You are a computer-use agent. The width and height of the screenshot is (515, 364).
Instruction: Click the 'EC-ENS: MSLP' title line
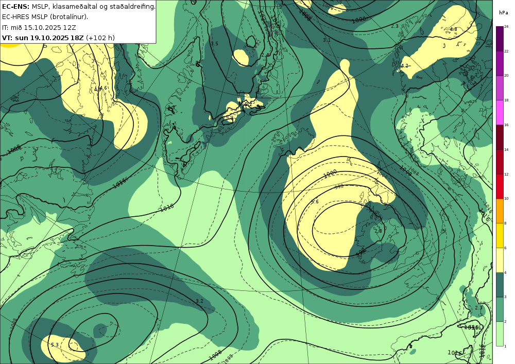click(78, 6)
